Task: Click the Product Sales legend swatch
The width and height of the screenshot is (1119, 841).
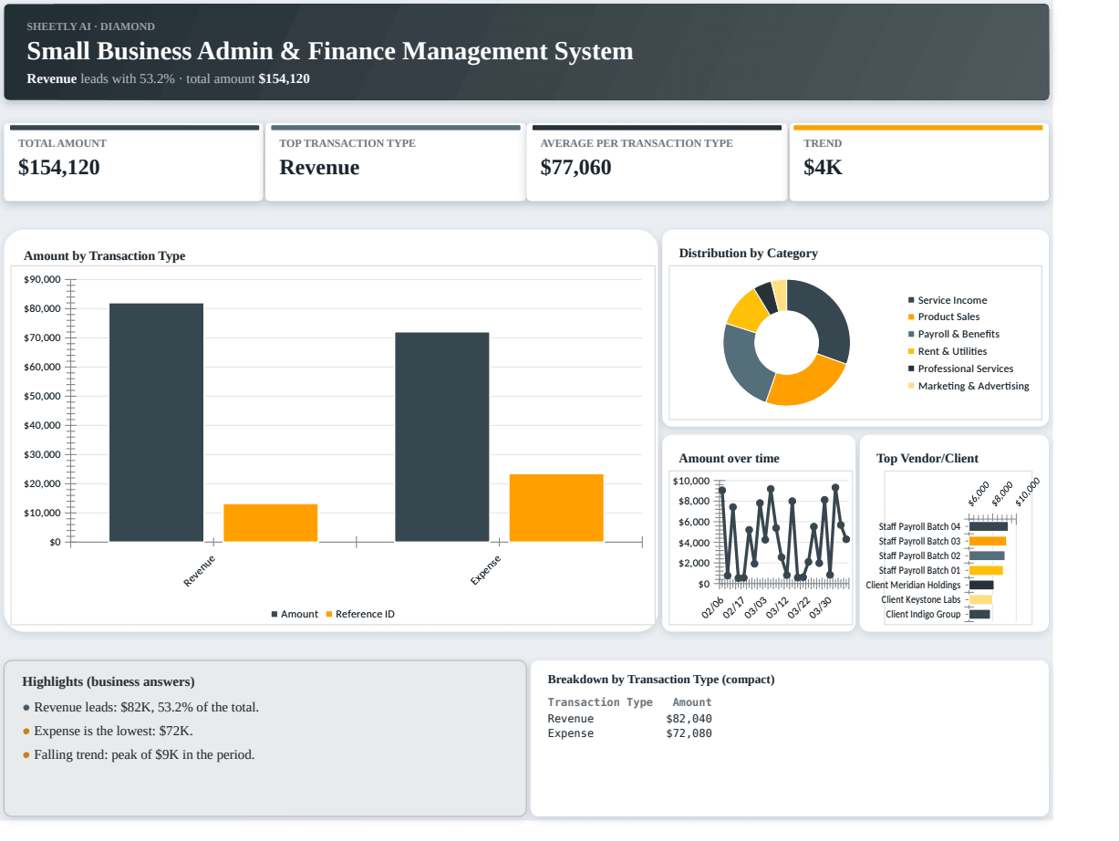Action: [x=911, y=317]
